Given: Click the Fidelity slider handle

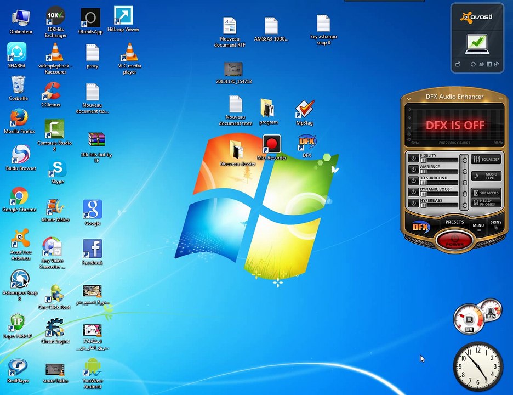Looking at the screenshot, I should tap(424, 161).
